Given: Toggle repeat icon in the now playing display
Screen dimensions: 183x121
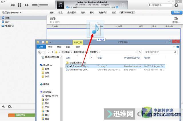Looking at the screenshot, I should click(67, 7).
